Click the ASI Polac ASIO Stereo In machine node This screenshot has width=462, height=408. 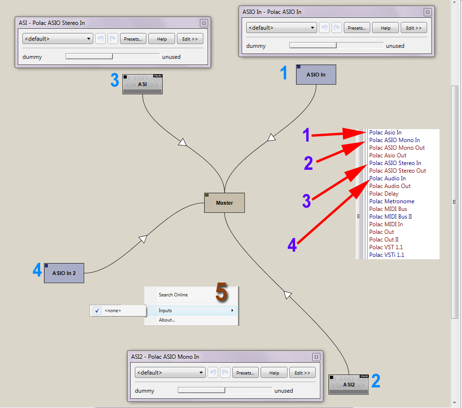coord(143,84)
